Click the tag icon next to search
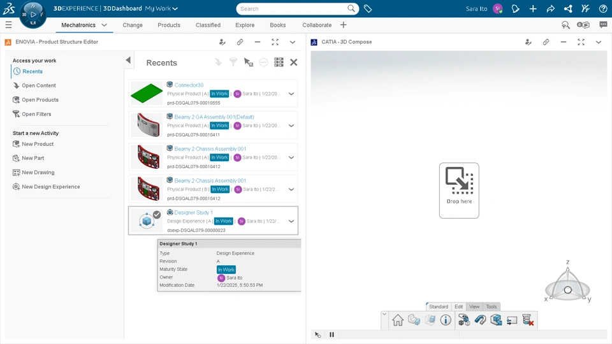The image size is (612, 344). click(x=368, y=8)
